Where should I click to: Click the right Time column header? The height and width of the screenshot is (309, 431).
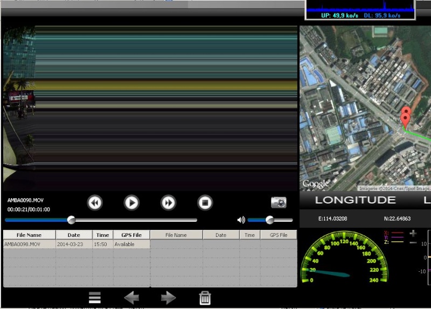coord(250,235)
